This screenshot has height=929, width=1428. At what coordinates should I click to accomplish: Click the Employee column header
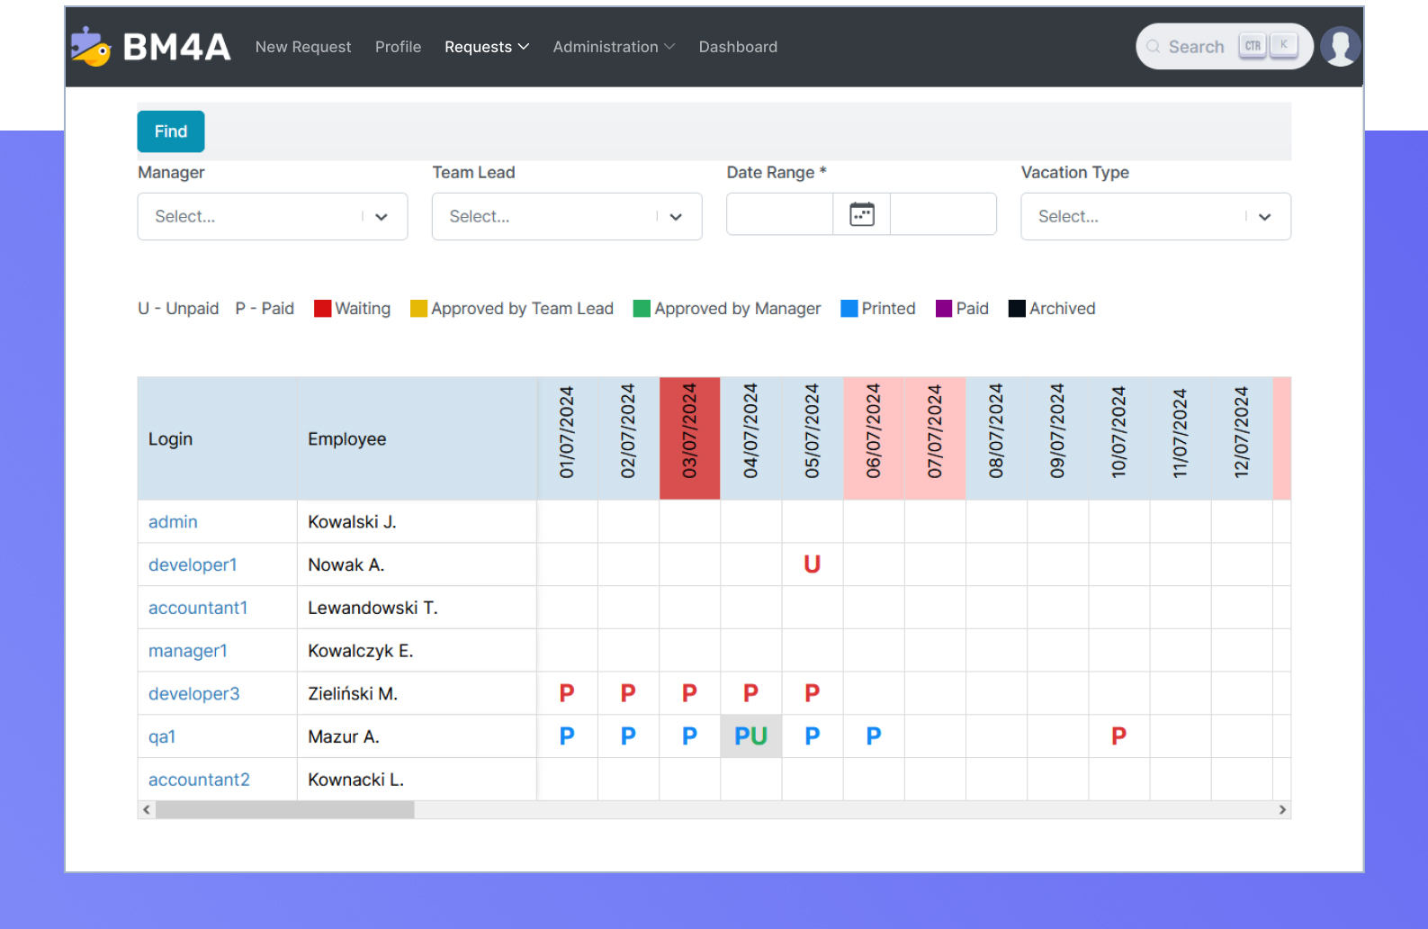click(417, 438)
